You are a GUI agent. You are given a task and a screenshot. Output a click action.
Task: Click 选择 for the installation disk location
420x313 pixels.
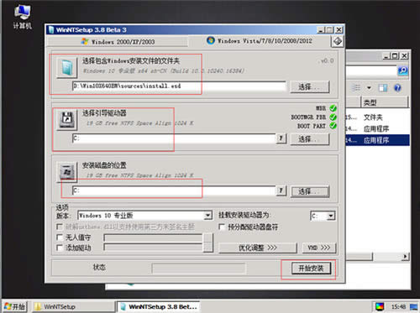[310, 191]
